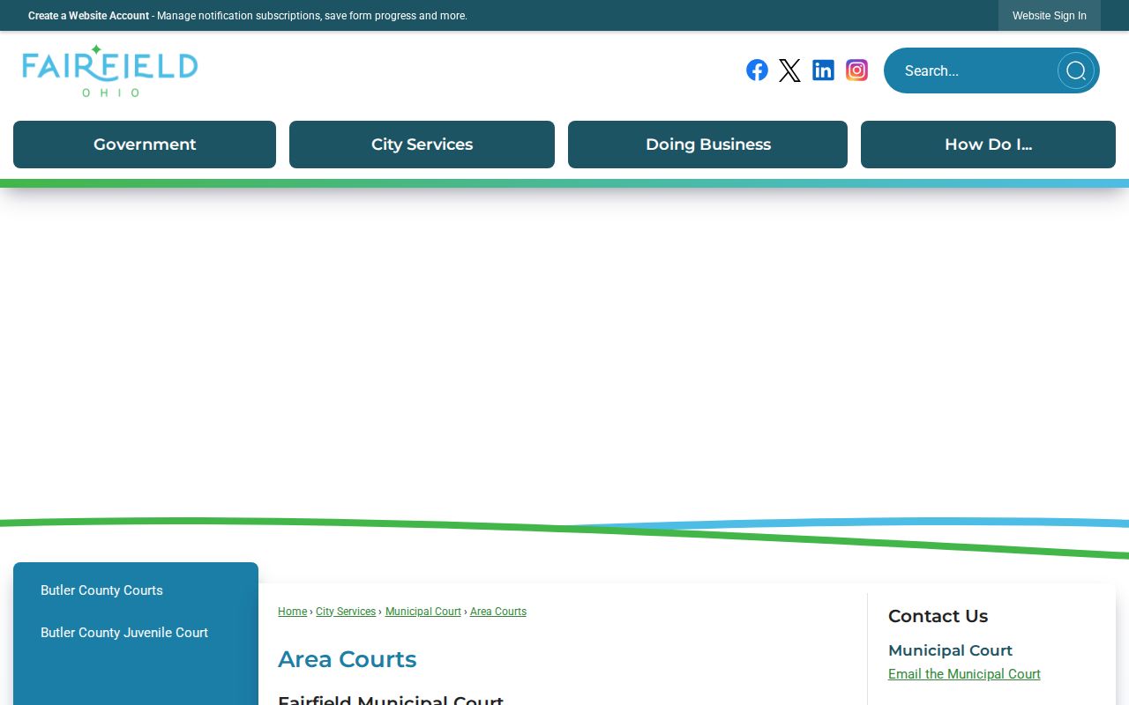Open the X (Twitter) social icon
1129x705 pixels.
(790, 70)
